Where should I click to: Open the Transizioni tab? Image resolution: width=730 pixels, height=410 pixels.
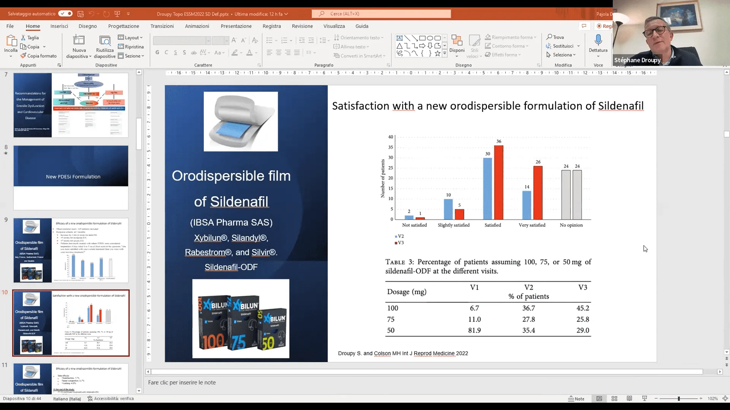pyautogui.click(x=162, y=26)
